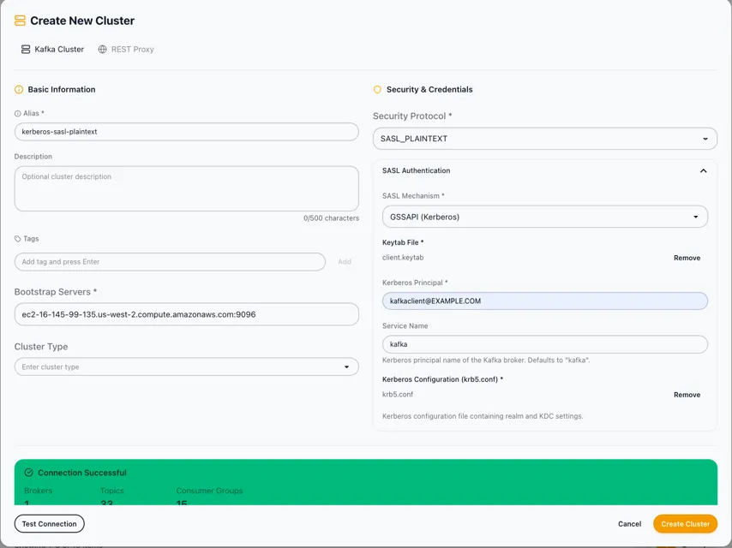
Task: Click the Create New Cluster server icon
Action: (x=20, y=21)
